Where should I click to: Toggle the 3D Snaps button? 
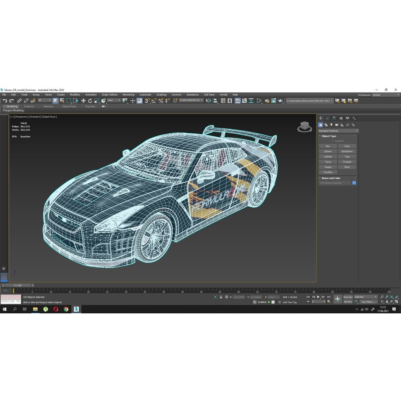(x=147, y=101)
